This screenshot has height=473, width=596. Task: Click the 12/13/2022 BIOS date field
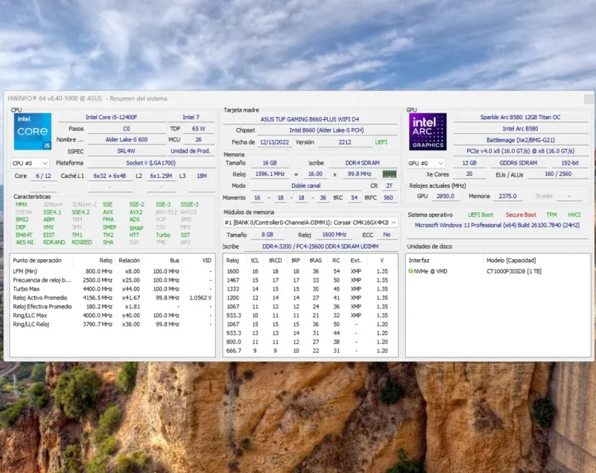274,142
